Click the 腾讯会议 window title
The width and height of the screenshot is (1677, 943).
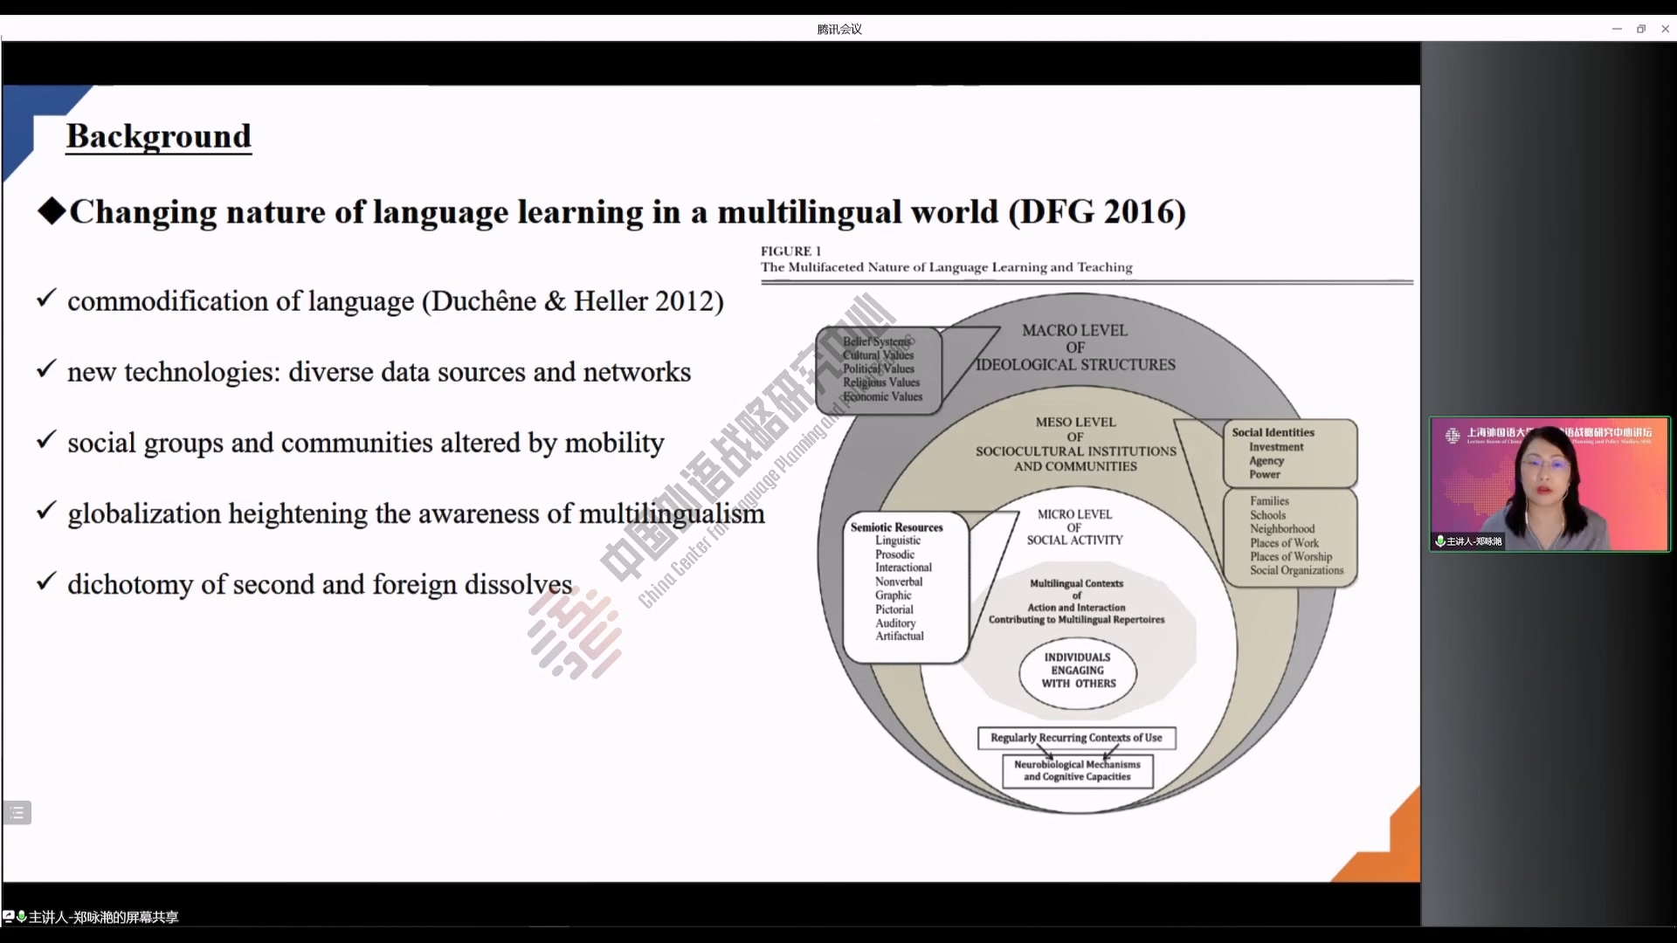(x=839, y=29)
